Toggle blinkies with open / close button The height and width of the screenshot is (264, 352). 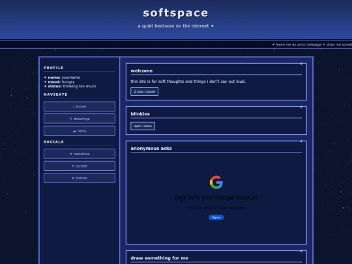click(143, 126)
